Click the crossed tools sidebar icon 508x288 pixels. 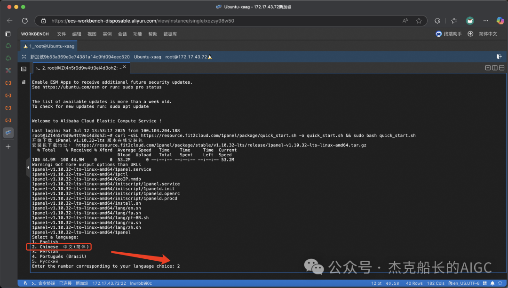[x=8, y=70]
